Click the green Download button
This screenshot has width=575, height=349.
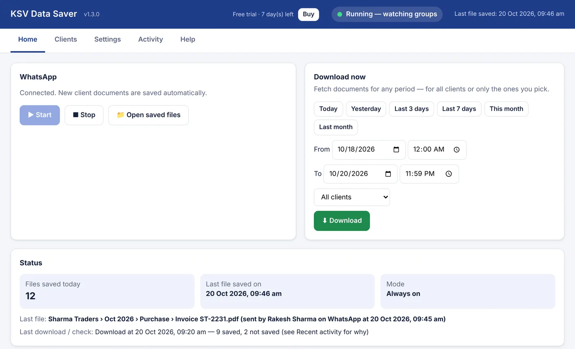[x=342, y=221]
